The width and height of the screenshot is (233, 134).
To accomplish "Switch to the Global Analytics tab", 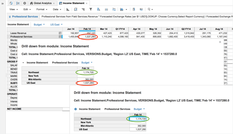I will [42, 3].
